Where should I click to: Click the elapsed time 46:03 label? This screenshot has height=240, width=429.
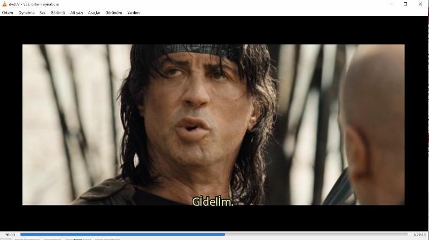pos(10,235)
